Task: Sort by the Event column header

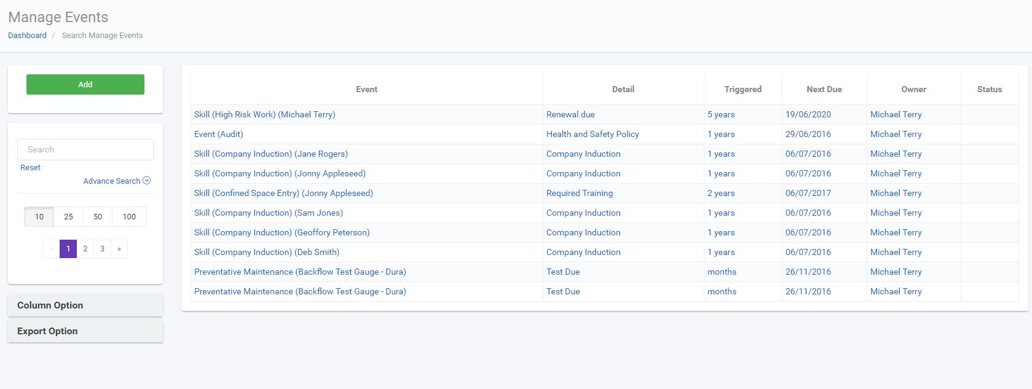Action: tap(367, 89)
